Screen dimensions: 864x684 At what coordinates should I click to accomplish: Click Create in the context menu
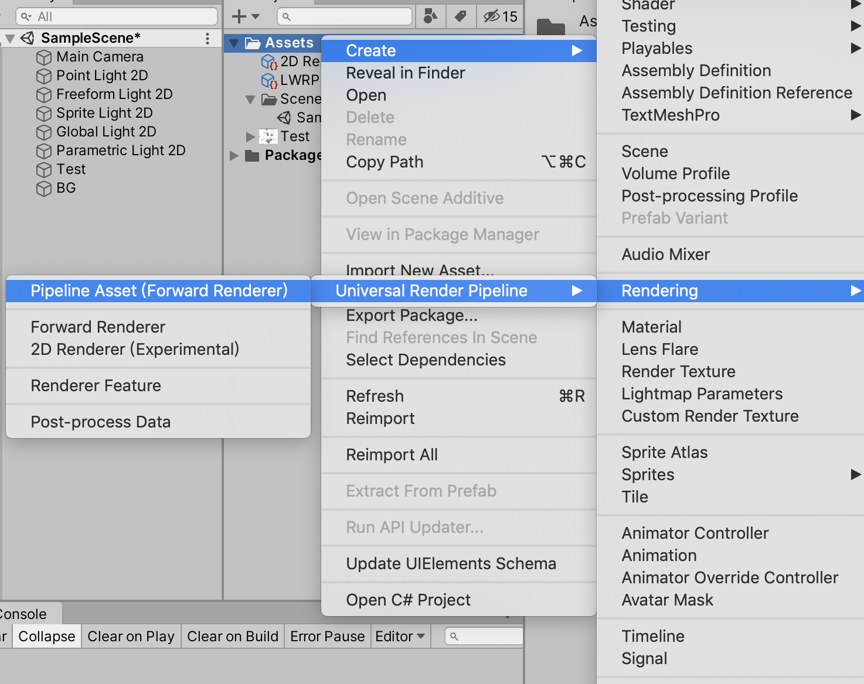point(459,50)
